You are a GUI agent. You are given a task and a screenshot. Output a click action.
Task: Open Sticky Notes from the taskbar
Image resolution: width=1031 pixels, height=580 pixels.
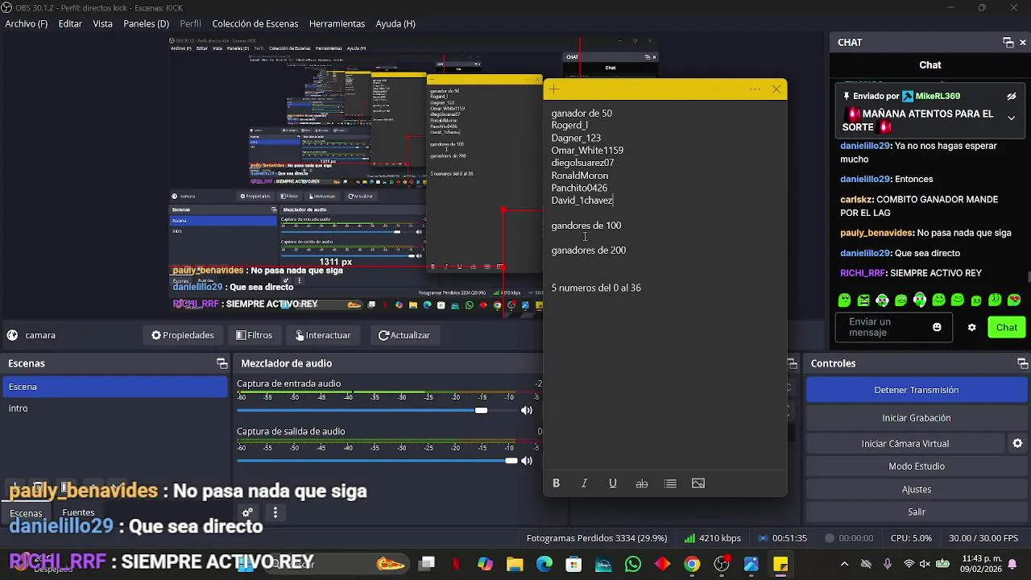(780, 564)
